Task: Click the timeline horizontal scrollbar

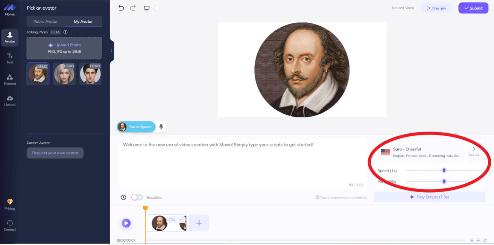Action: [x=306, y=240]
